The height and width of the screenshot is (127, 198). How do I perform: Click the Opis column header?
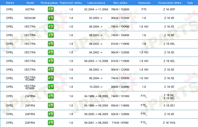coord(190,3)
